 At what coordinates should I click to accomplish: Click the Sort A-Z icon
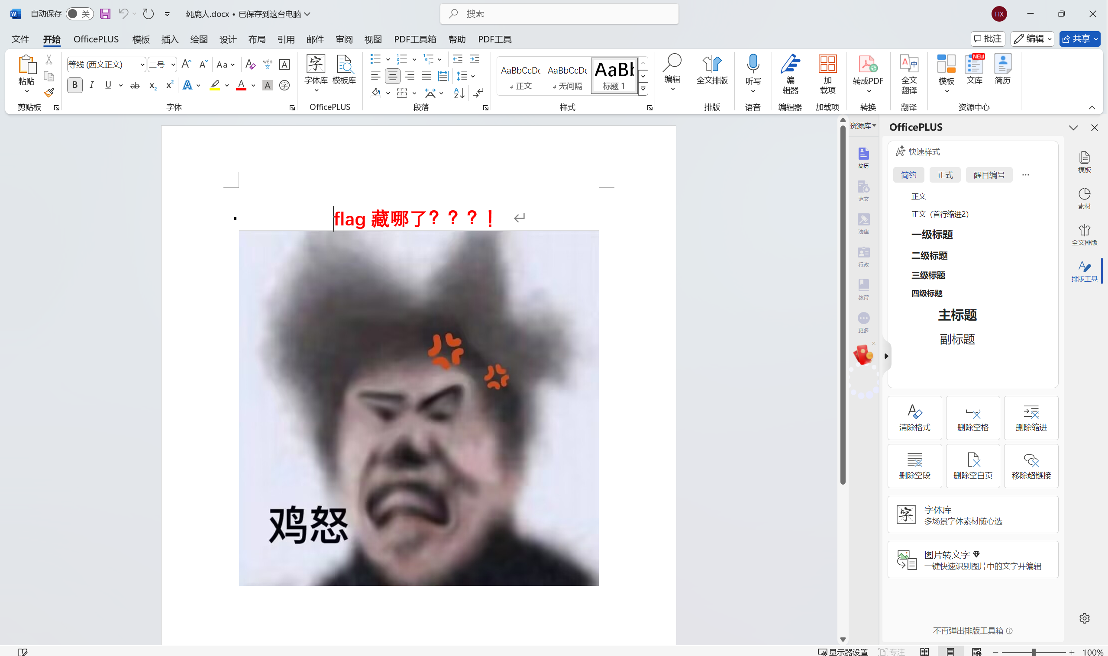click(459, 93)
